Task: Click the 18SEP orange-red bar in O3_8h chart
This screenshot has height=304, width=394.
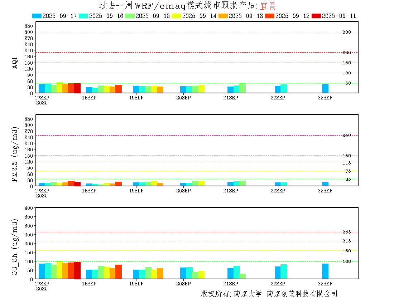Action: click(119, 272)
